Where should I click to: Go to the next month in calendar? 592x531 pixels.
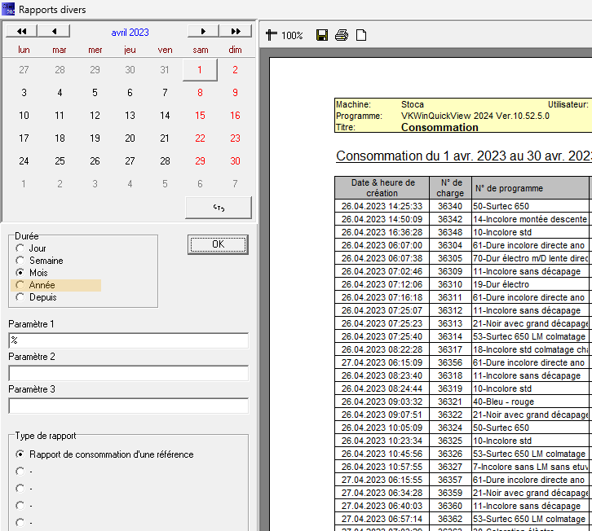tap(202, 32)
